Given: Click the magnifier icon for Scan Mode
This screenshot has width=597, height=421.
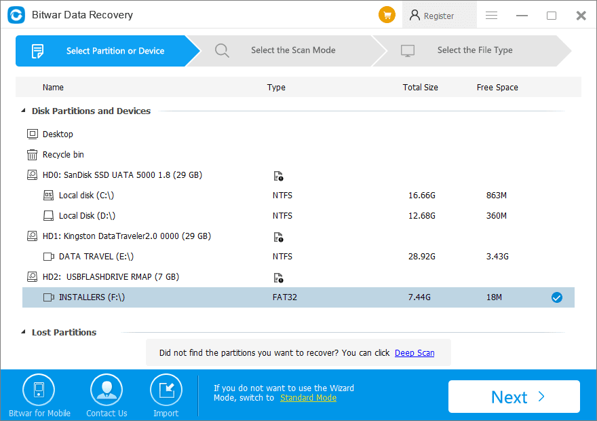Looking at the screenshot, I should pos(222,50).
